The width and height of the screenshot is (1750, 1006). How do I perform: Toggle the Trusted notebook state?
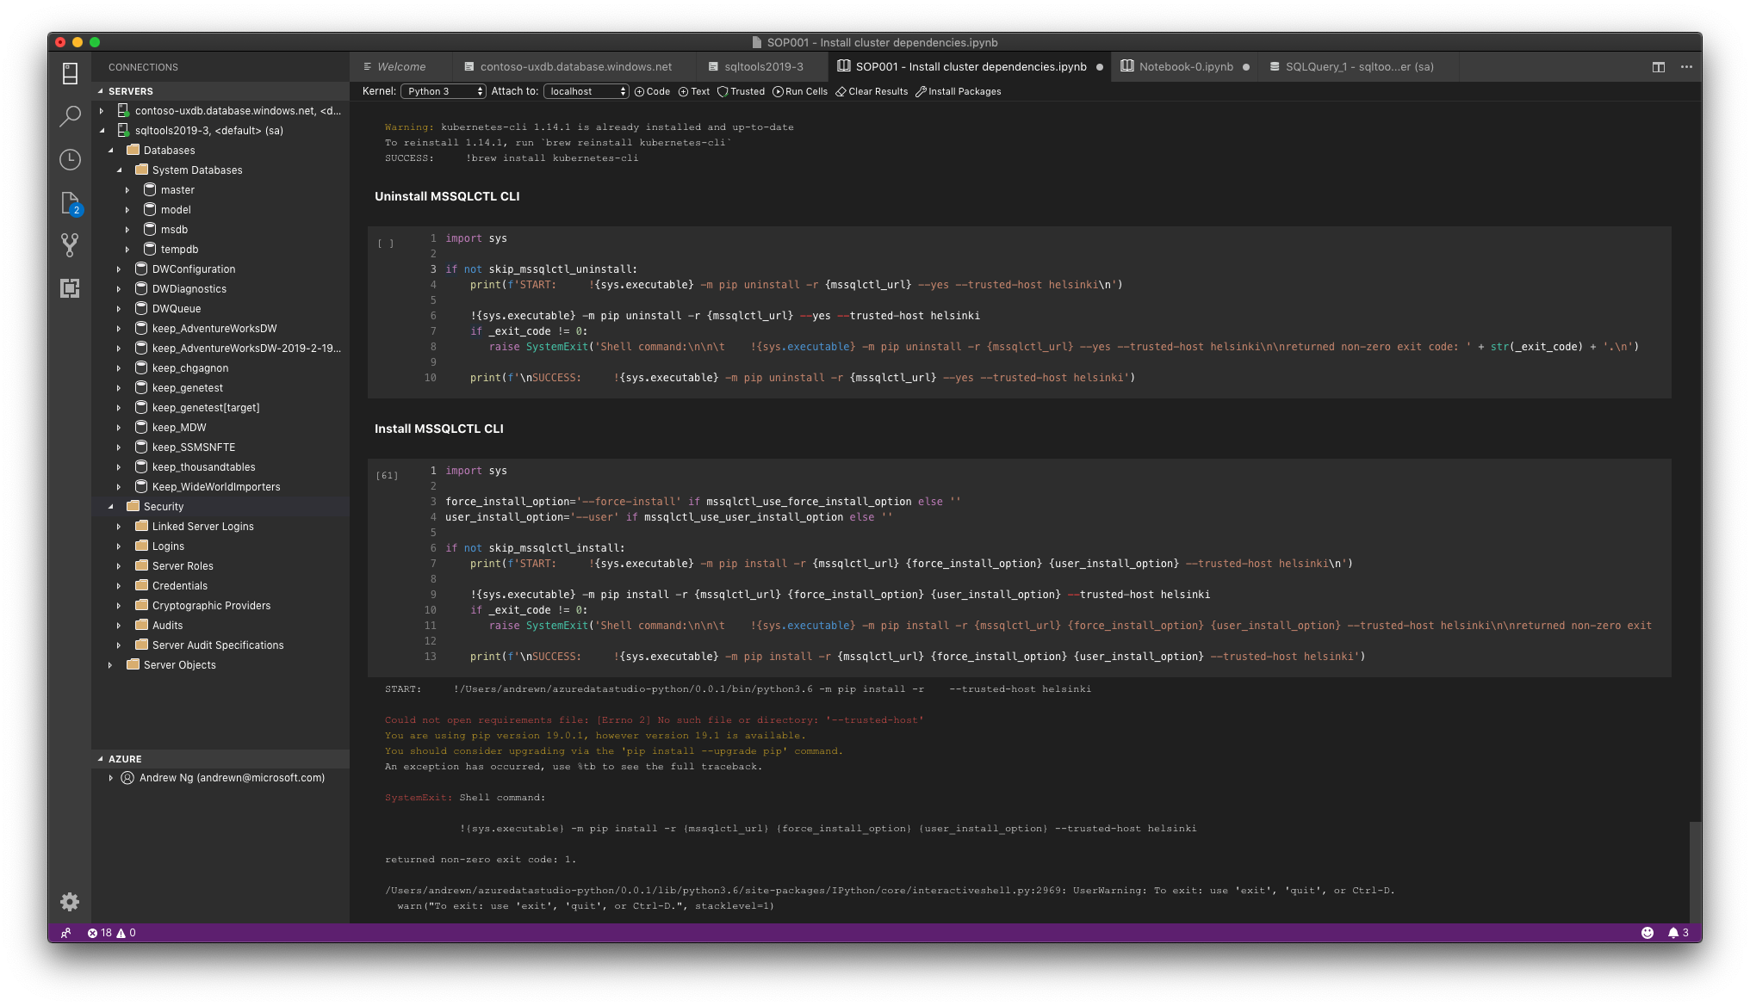(x=741, y=91)
